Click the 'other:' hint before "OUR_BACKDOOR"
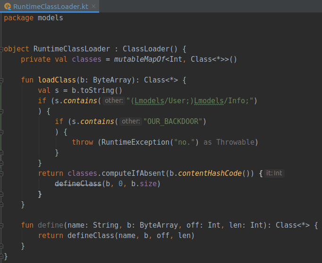This screenshot has height=263, width=322. click(x=131, y=122)
